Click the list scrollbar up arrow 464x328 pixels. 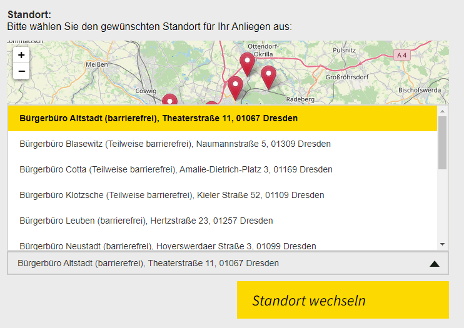coord(442,111)
